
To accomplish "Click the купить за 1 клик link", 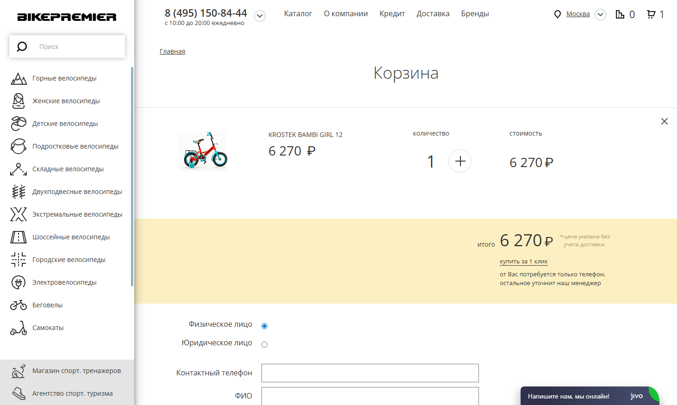I will (x=524, y=262).
